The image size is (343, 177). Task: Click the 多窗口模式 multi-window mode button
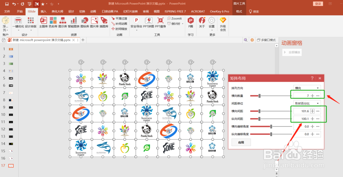pyautogui.click(x=266, y=40)
